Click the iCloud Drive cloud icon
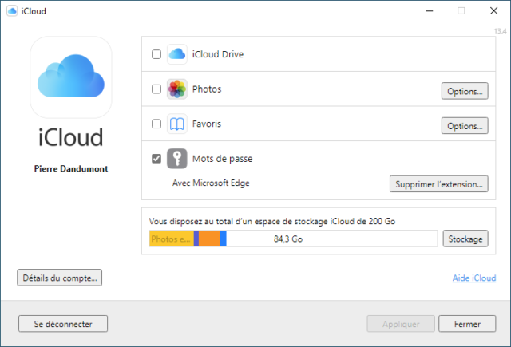 pyautogui.click(x=177, y=54)
